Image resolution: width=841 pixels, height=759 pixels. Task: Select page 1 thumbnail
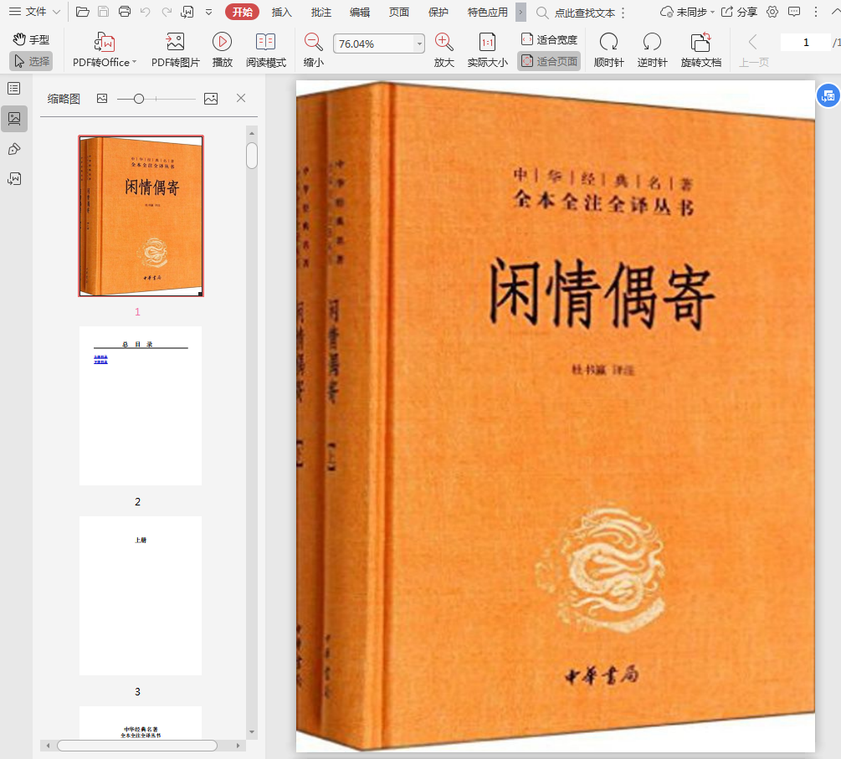tap(141, 216)
